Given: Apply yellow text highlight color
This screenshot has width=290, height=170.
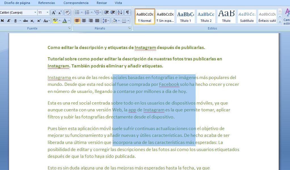Looking at the screenshot, I should pos(55,21).
